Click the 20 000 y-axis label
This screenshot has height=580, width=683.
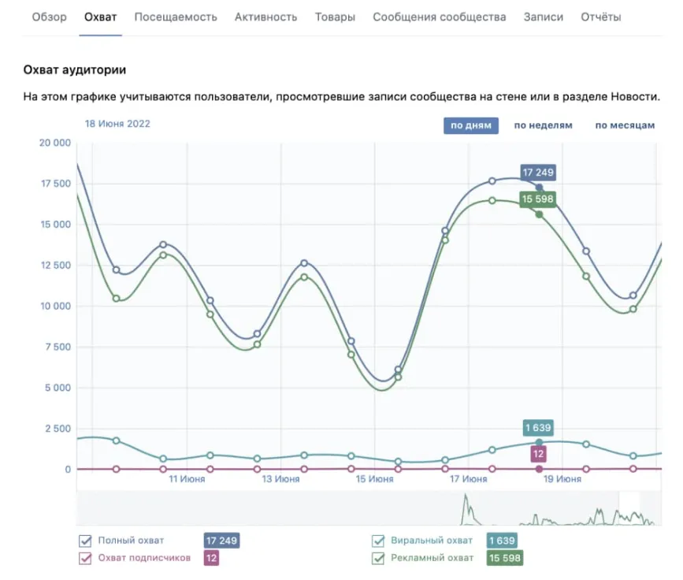tap(55, 143)
